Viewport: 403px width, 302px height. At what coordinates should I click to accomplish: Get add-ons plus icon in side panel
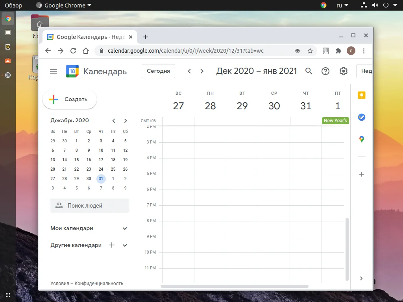(x=362, y=174)
